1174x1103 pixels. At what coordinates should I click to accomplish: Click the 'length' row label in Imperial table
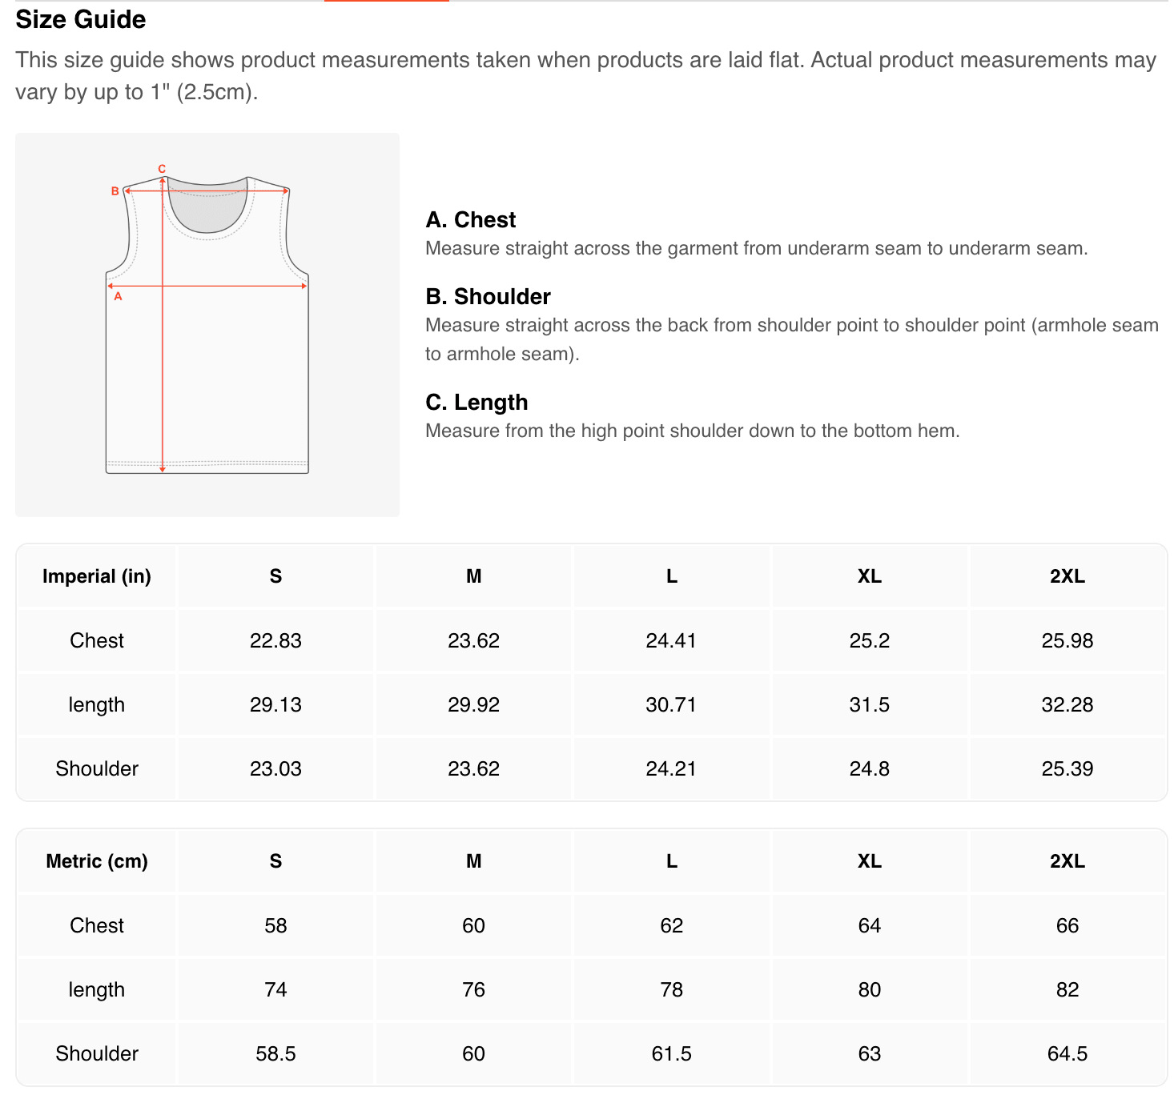[x=97, y=704]
